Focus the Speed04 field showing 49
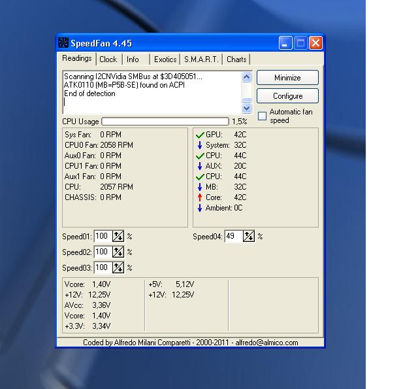The height and width of the screenshot is (389, 418). (234, 236)
